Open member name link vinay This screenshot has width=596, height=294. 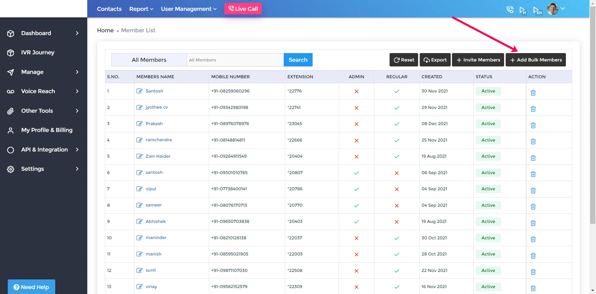(151, 287)
